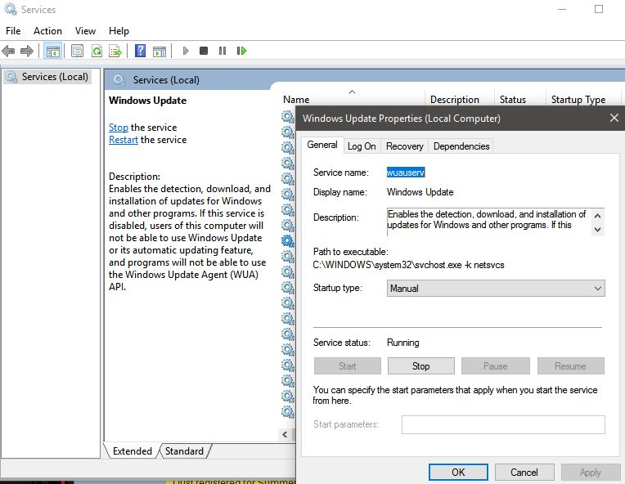Click the Export List toolbar icon
The width and height of the screenshot is (625, 484).
(x=115, y=51)
